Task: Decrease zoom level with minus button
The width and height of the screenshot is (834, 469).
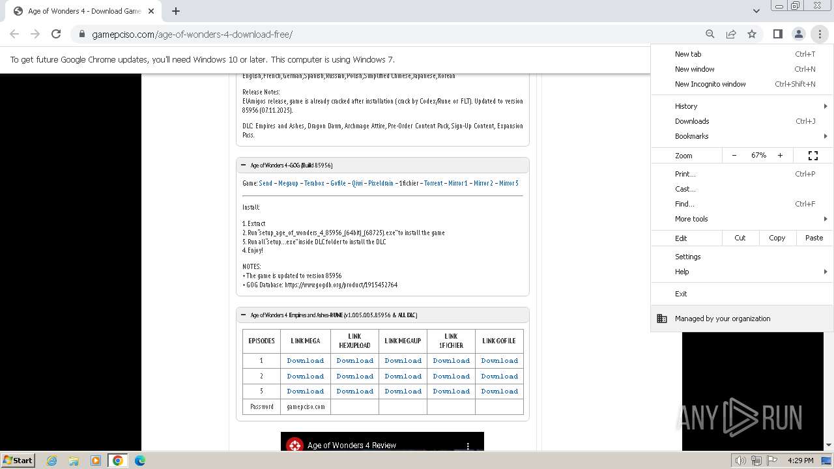Action: coord(734,155)
